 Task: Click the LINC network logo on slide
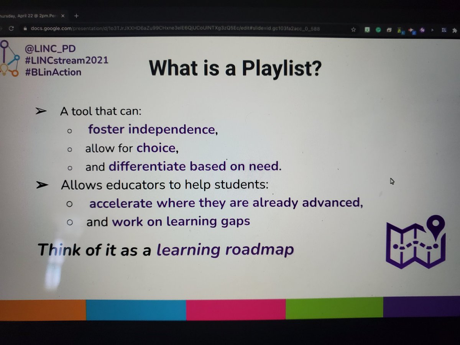pos(10,58)
